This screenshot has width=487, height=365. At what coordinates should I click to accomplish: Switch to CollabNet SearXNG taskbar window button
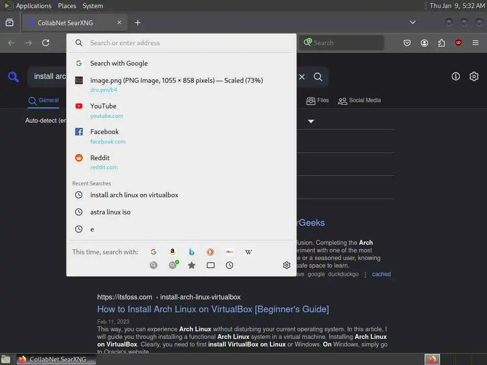[57, 359]
